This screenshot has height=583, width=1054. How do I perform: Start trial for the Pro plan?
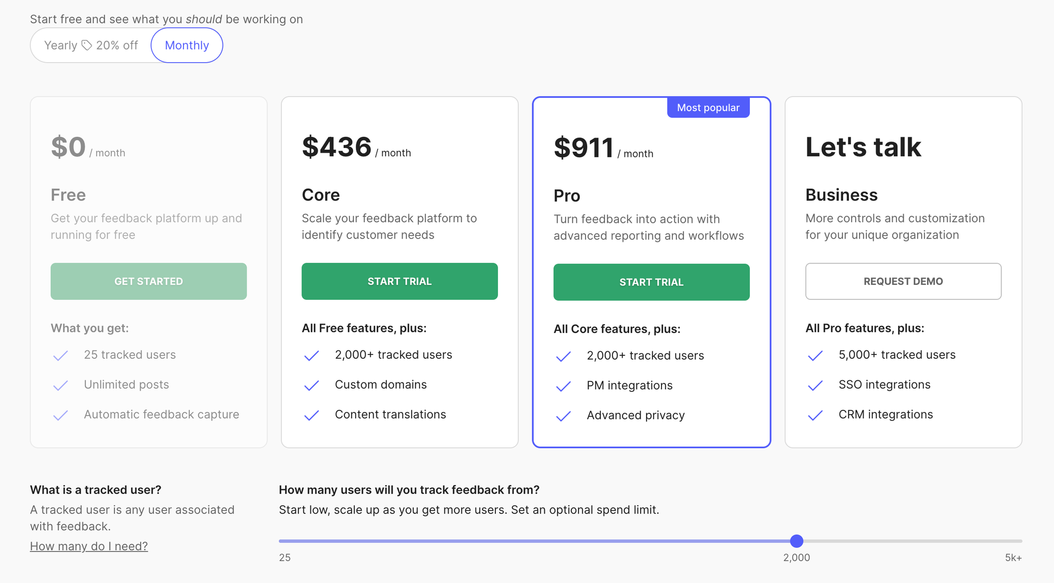(651, 282)
